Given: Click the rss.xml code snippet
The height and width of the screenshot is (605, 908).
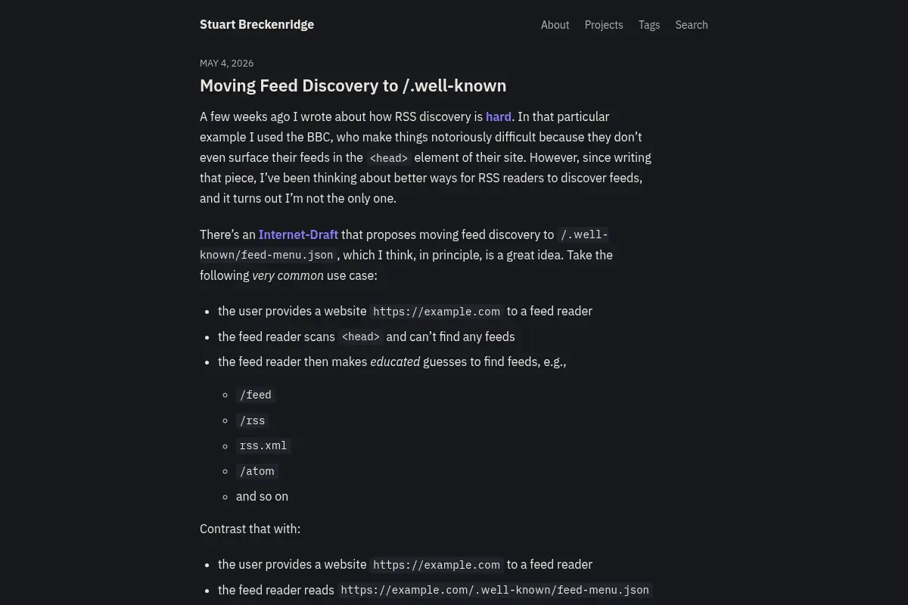Looking at the screenshot, I should 263,445.
